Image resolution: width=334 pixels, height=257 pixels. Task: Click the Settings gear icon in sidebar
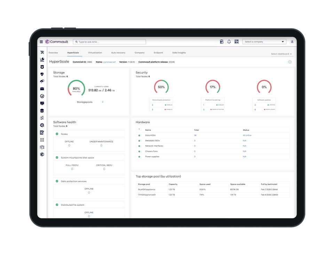pyautogui.click(x=42, y=125)
